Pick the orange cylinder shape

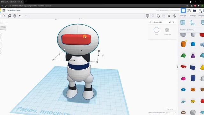pos(183,44)
